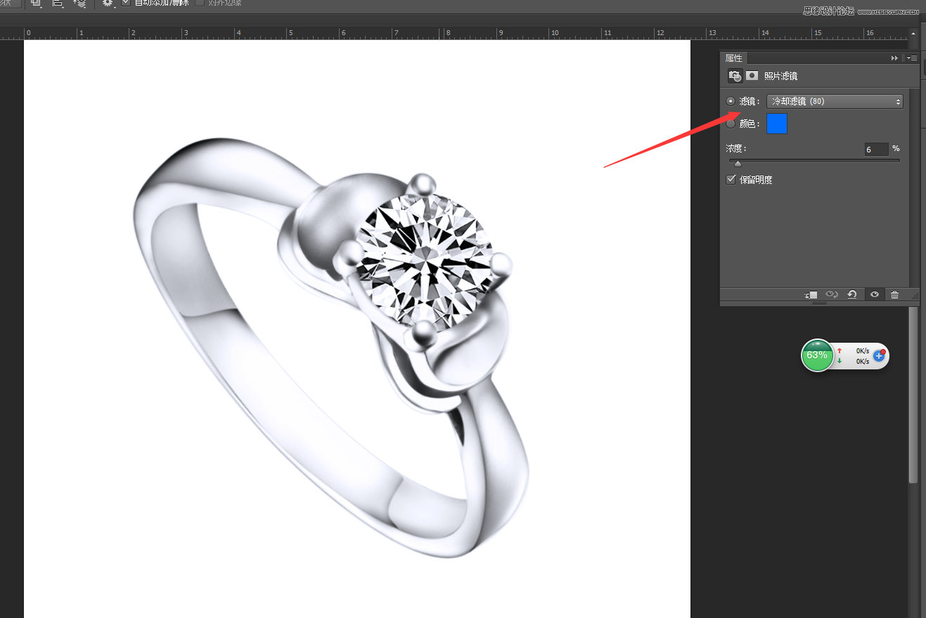Screen dimensions: 926x618
Task: Select the 滤镜 radio button
Action: 731,101
